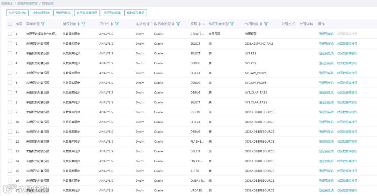
Task: Check the checkbox for row 9
Action: tap(10, 112)
